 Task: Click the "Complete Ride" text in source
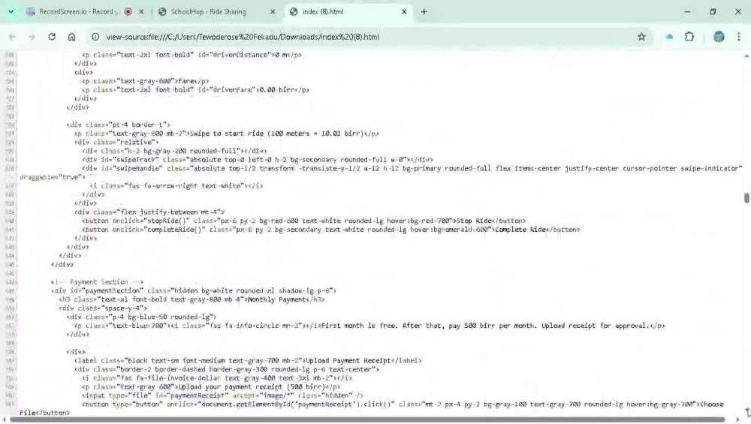point(520,230)
